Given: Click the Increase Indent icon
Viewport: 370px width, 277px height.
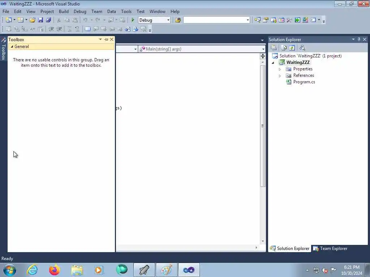Looking at the screenshot, I should click(x=59, y=29).
